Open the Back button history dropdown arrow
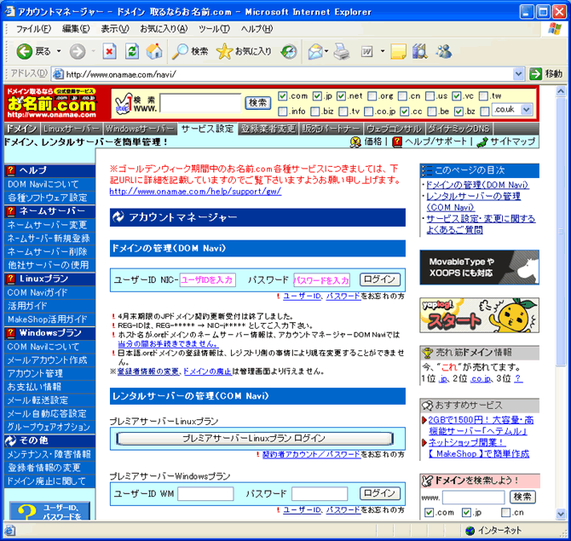The height and width of the screenshot is (541, 571). (x=59, y=51)
